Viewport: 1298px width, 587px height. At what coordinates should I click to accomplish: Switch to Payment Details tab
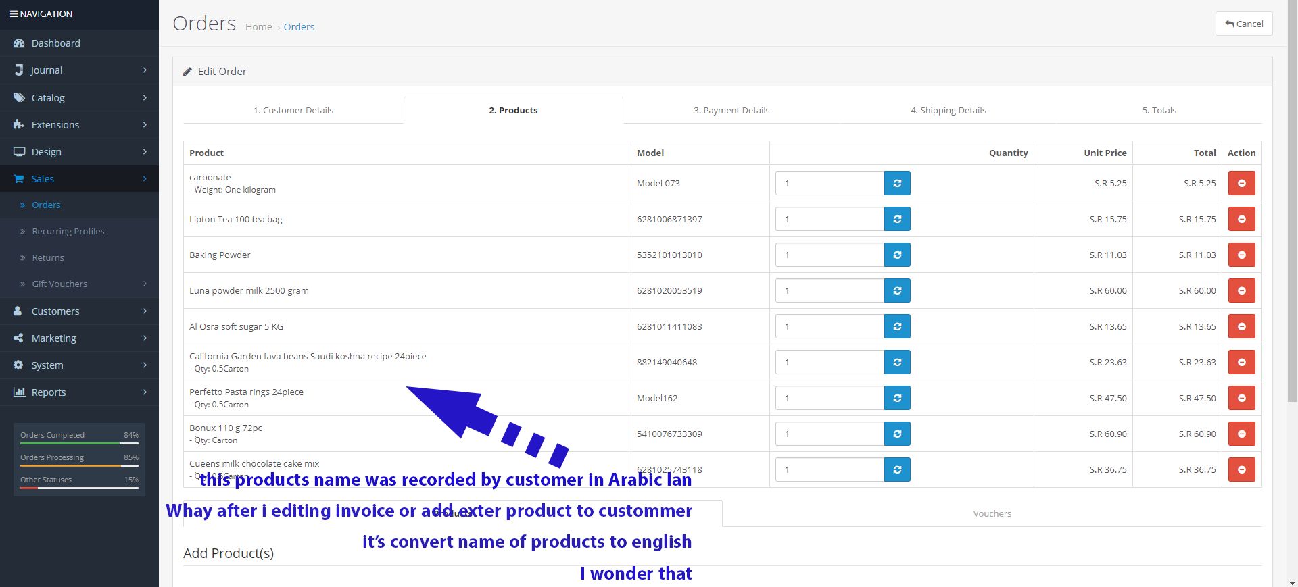click(731, 110)
